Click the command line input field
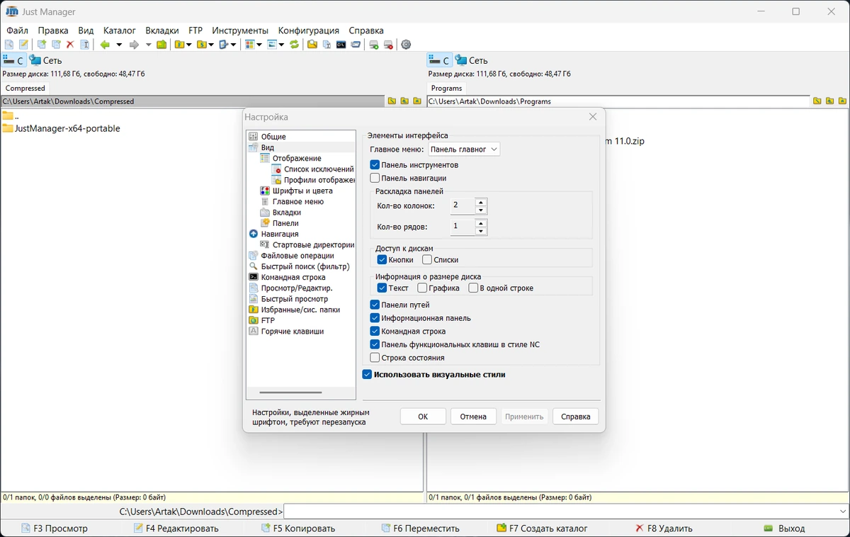 click(x=560, y=511)
